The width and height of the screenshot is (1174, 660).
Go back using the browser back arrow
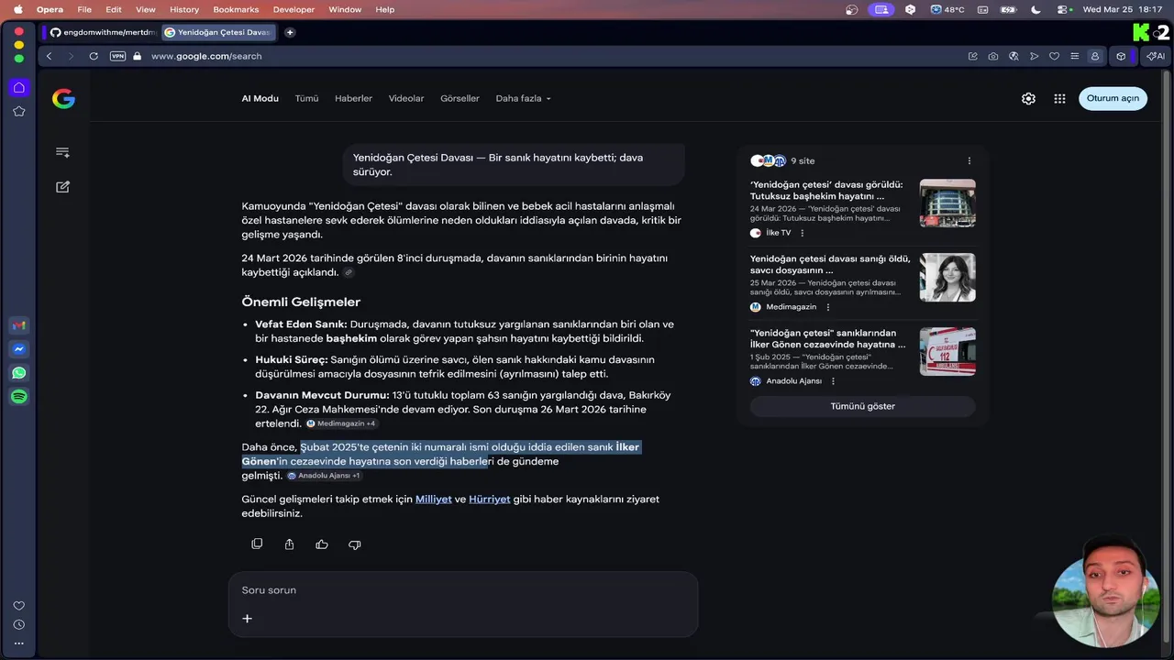coord(50,56)
